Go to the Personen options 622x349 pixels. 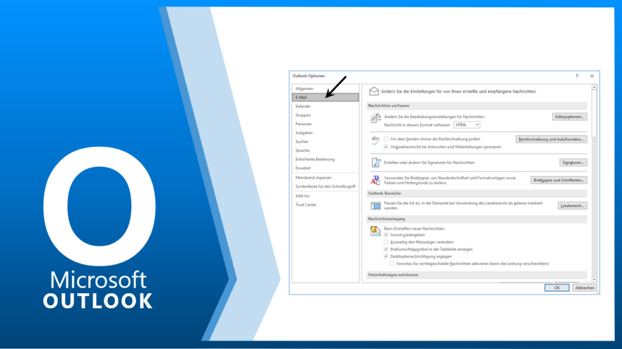[x=326, y=124]
